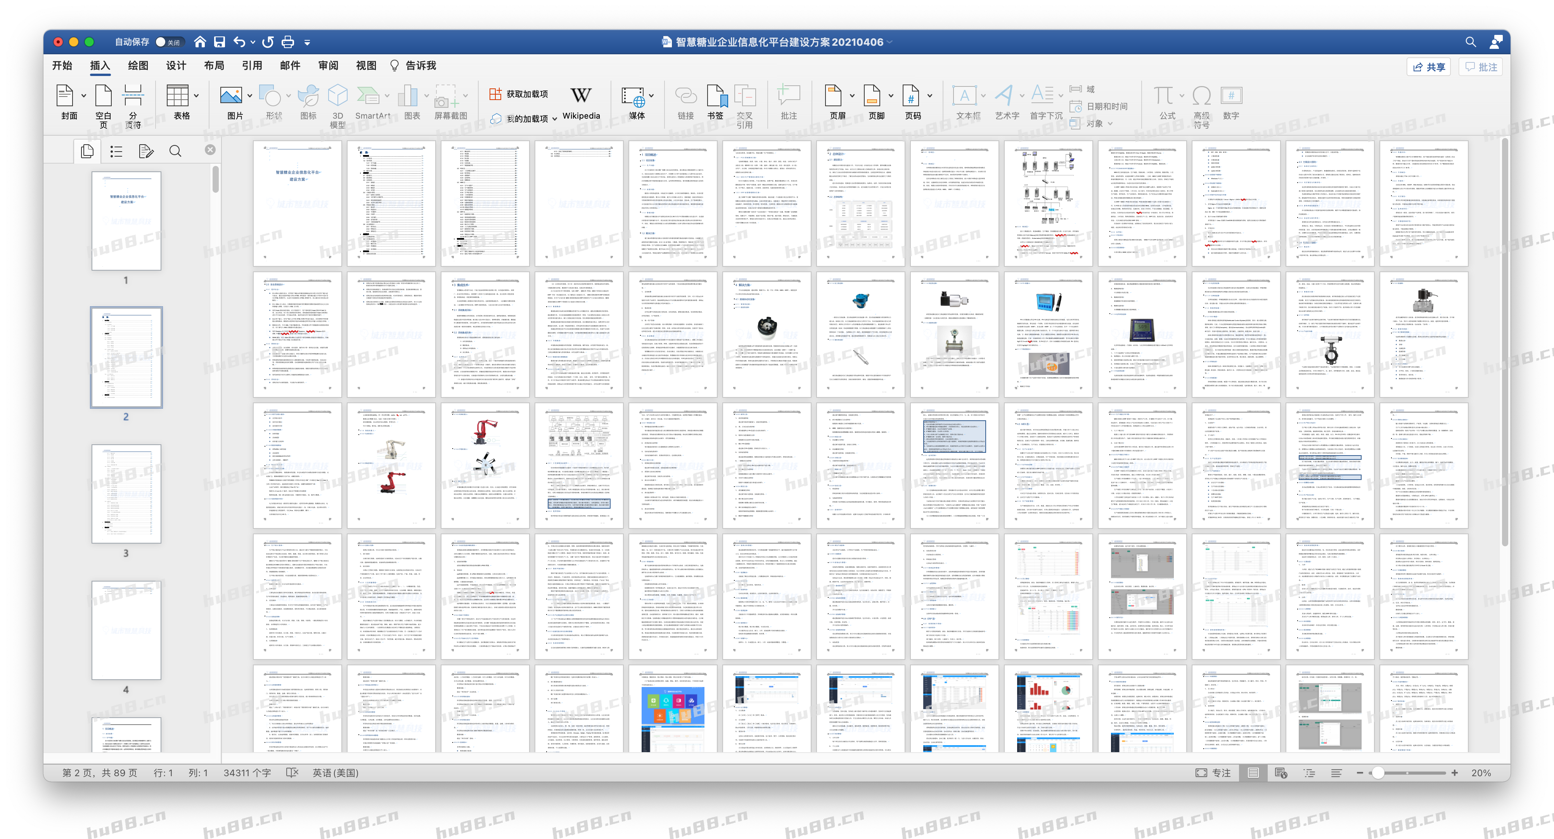Click 获取加载项 button
Viewport: 1554px width, 839px height.
click(x=519, y=94)
